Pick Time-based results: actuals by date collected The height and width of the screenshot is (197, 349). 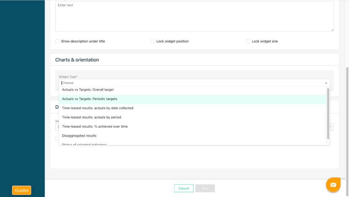[x=97, y=108]
